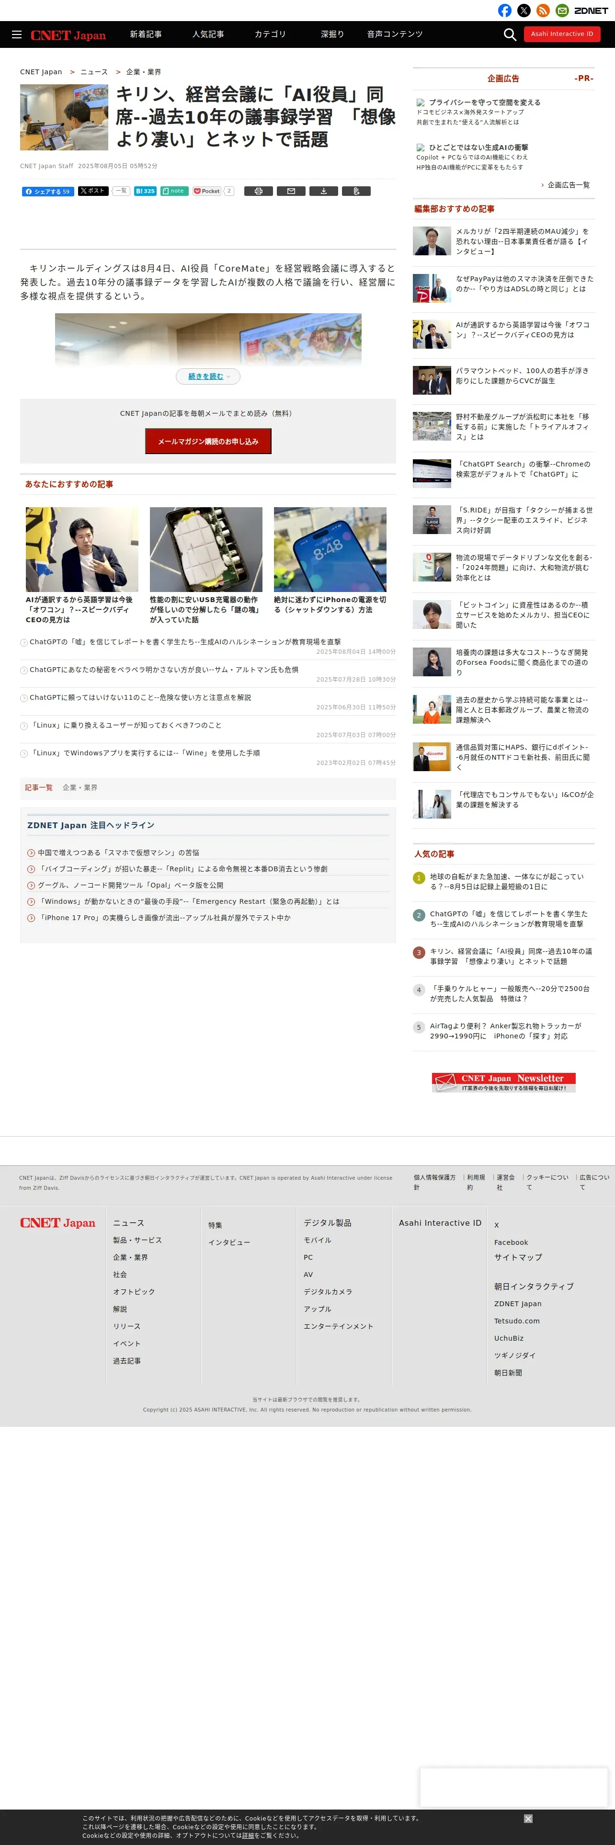Open 詳細 link in cookie notice
Screen dimensions: 615x1845
(x=249, y=1835)
